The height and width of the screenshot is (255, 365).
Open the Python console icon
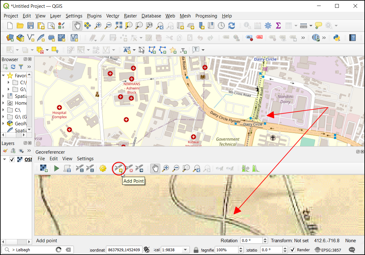click(x=337, y=37)
